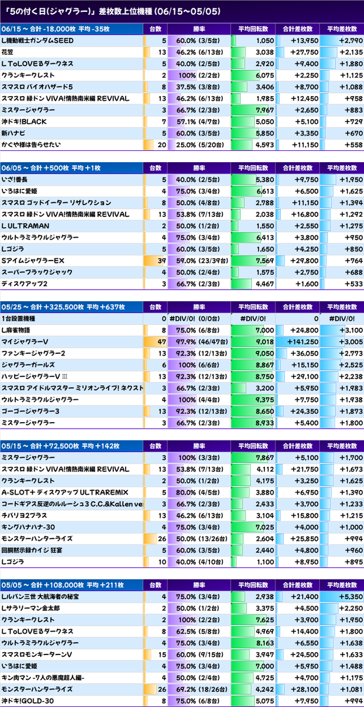Viewport: 364px width, 707px height.
Task: Select the 05/15 合計 +72,500枚 section header
Action: tap(71, 445)
